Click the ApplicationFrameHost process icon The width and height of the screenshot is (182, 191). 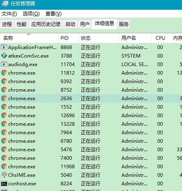(4, 47)
